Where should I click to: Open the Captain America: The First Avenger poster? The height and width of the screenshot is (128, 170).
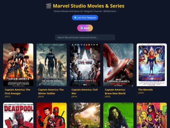point(18,65)
